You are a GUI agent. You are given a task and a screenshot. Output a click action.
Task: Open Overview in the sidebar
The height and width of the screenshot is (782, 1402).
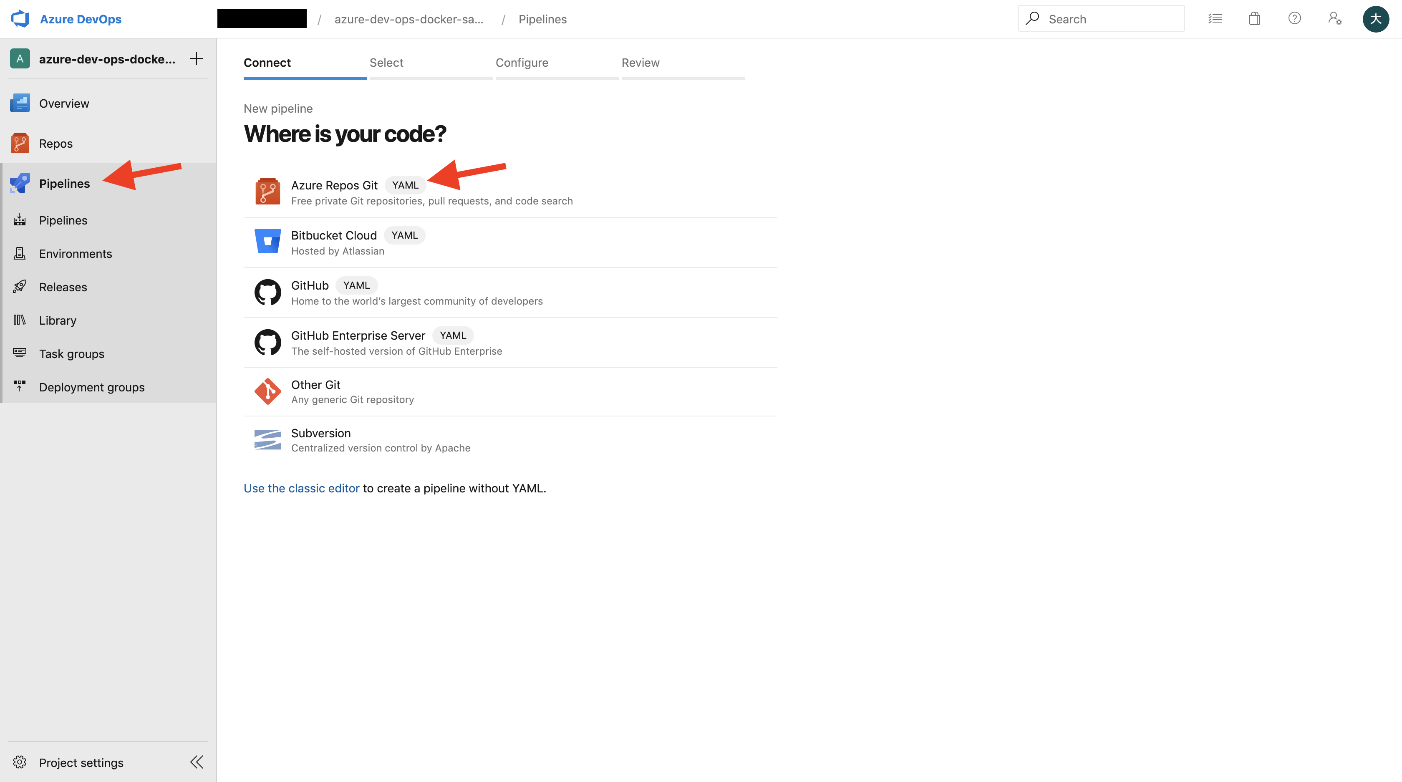pyautogui.click(x=108, y=103)
